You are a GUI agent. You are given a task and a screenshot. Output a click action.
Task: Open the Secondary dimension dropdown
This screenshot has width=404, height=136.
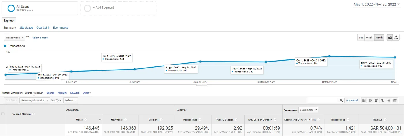click(34, 100)
